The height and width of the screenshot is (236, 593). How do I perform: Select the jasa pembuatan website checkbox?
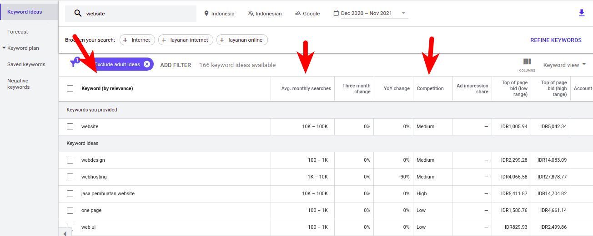click(x=70, y=193)
